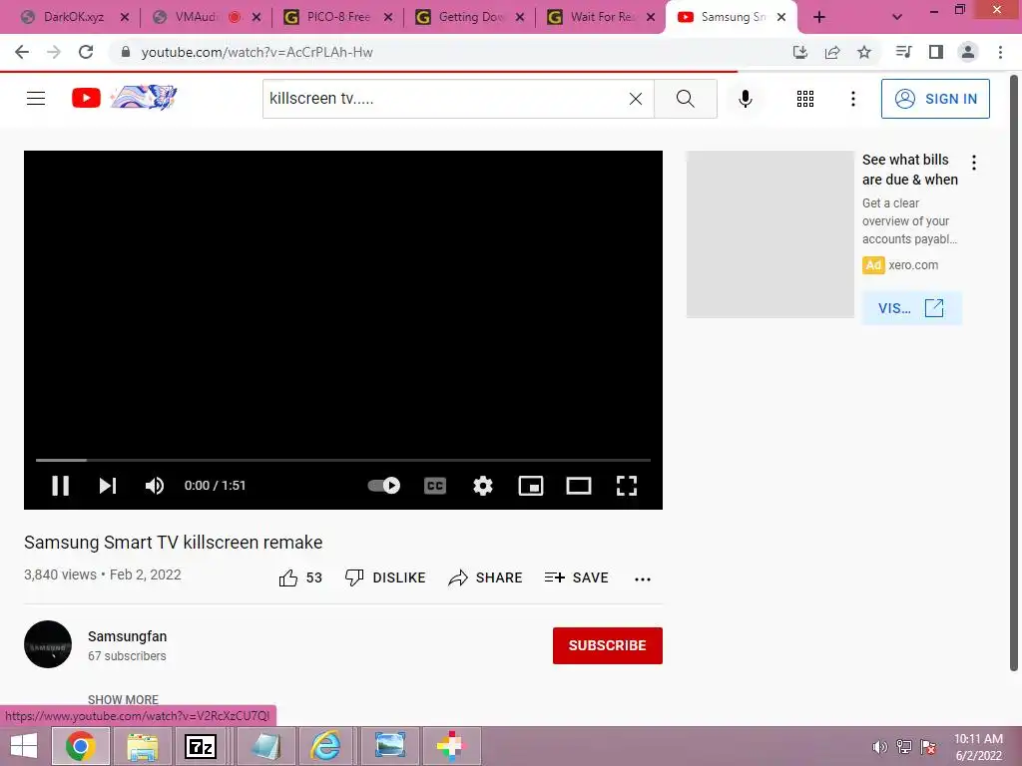The image size is (1022, 766).
Task: Visit the xero.com advertiser site
Action: point(911,308)
